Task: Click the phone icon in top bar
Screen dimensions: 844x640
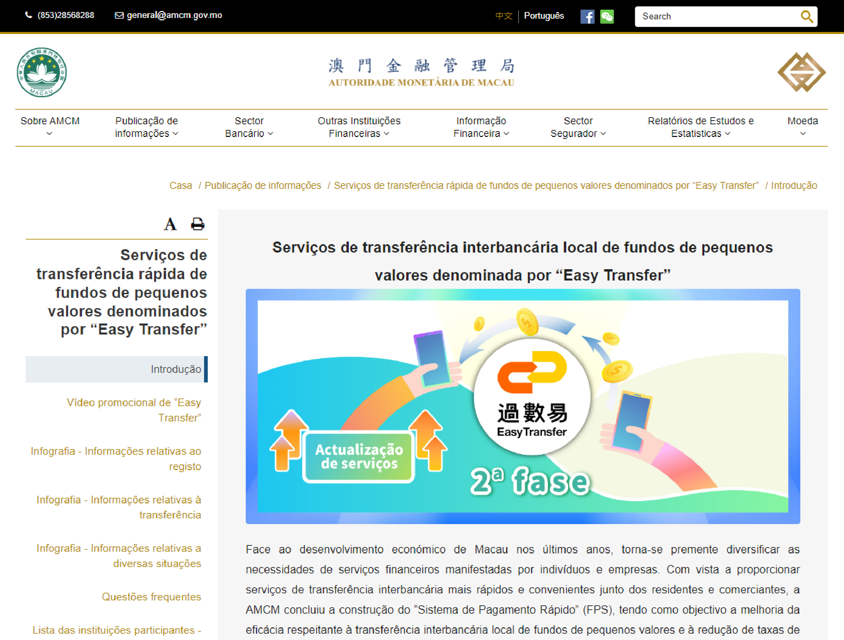Action: point(28,15)
